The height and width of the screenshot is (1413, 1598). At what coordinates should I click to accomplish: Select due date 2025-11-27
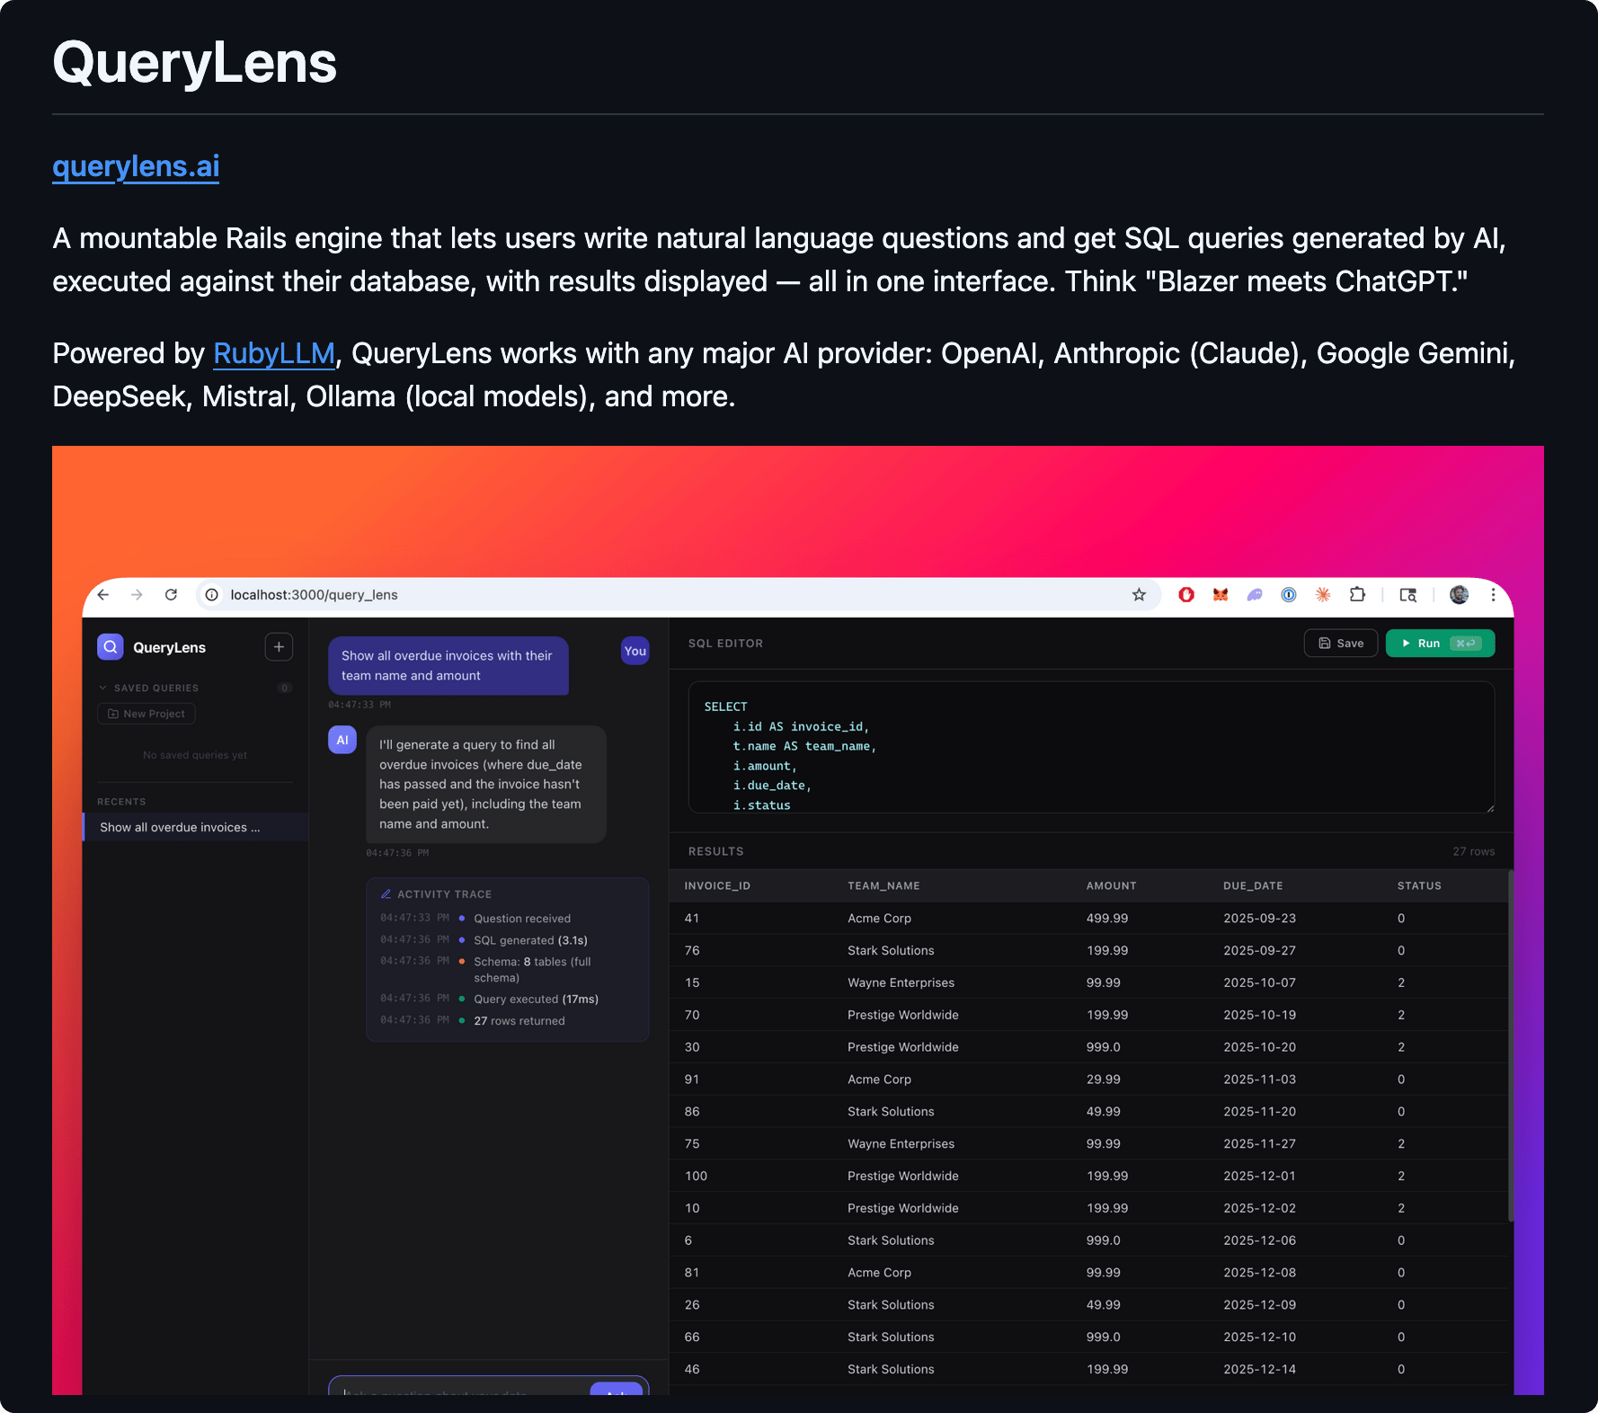tap(1260, 1144)
